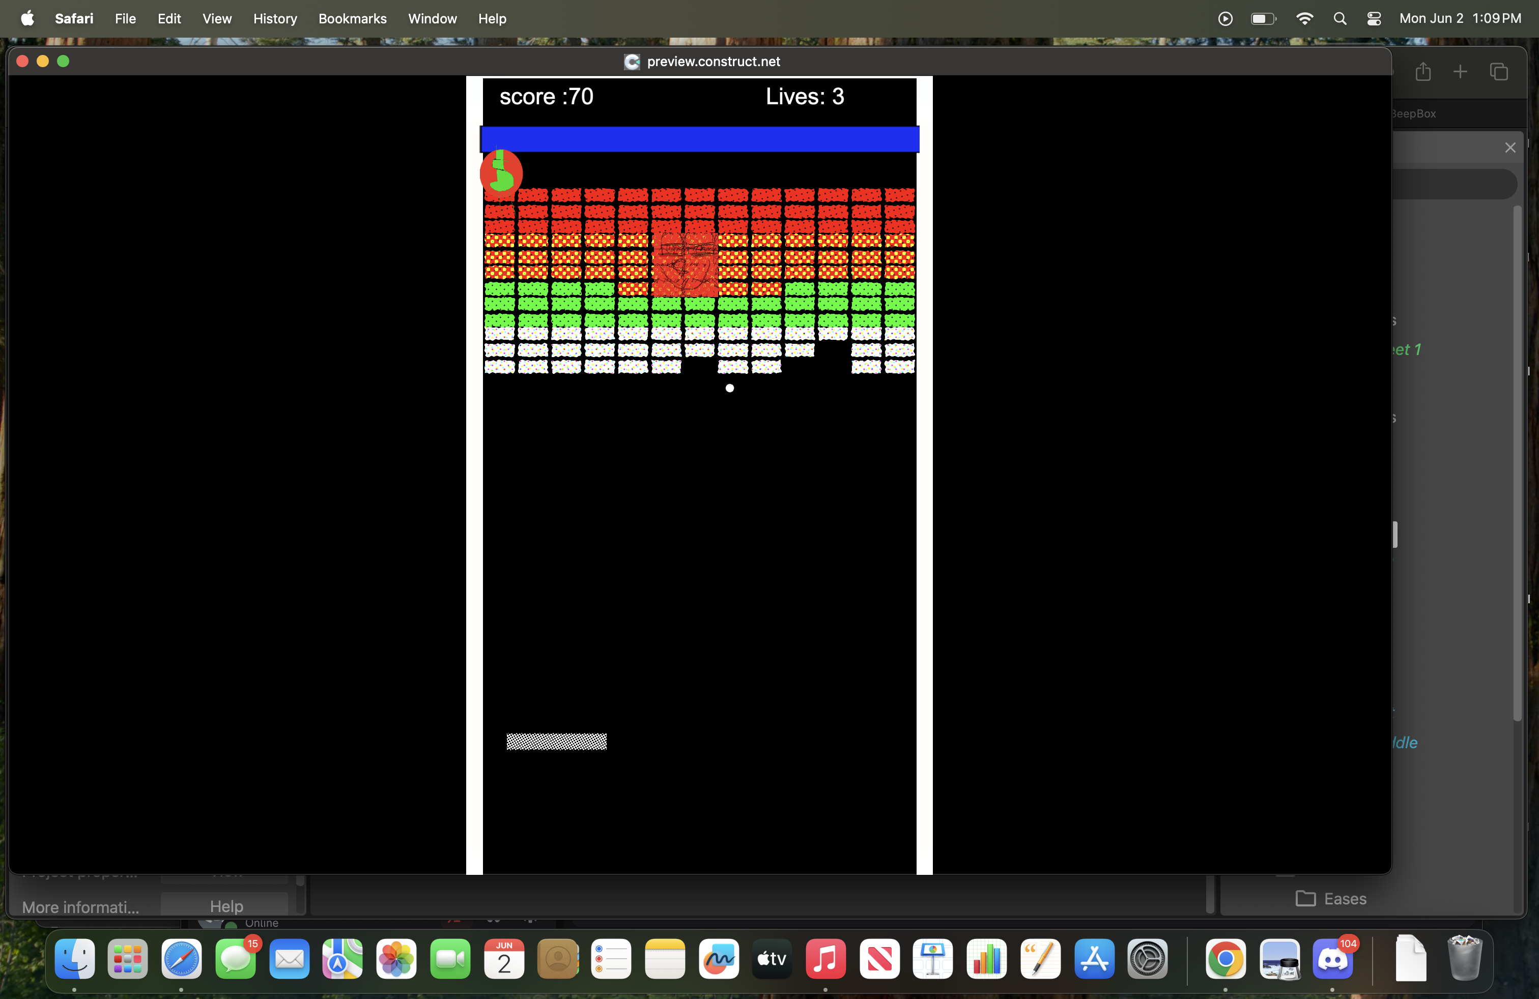Open a new tab with plus icon
1539x999 pixels.
(1460, 71)
